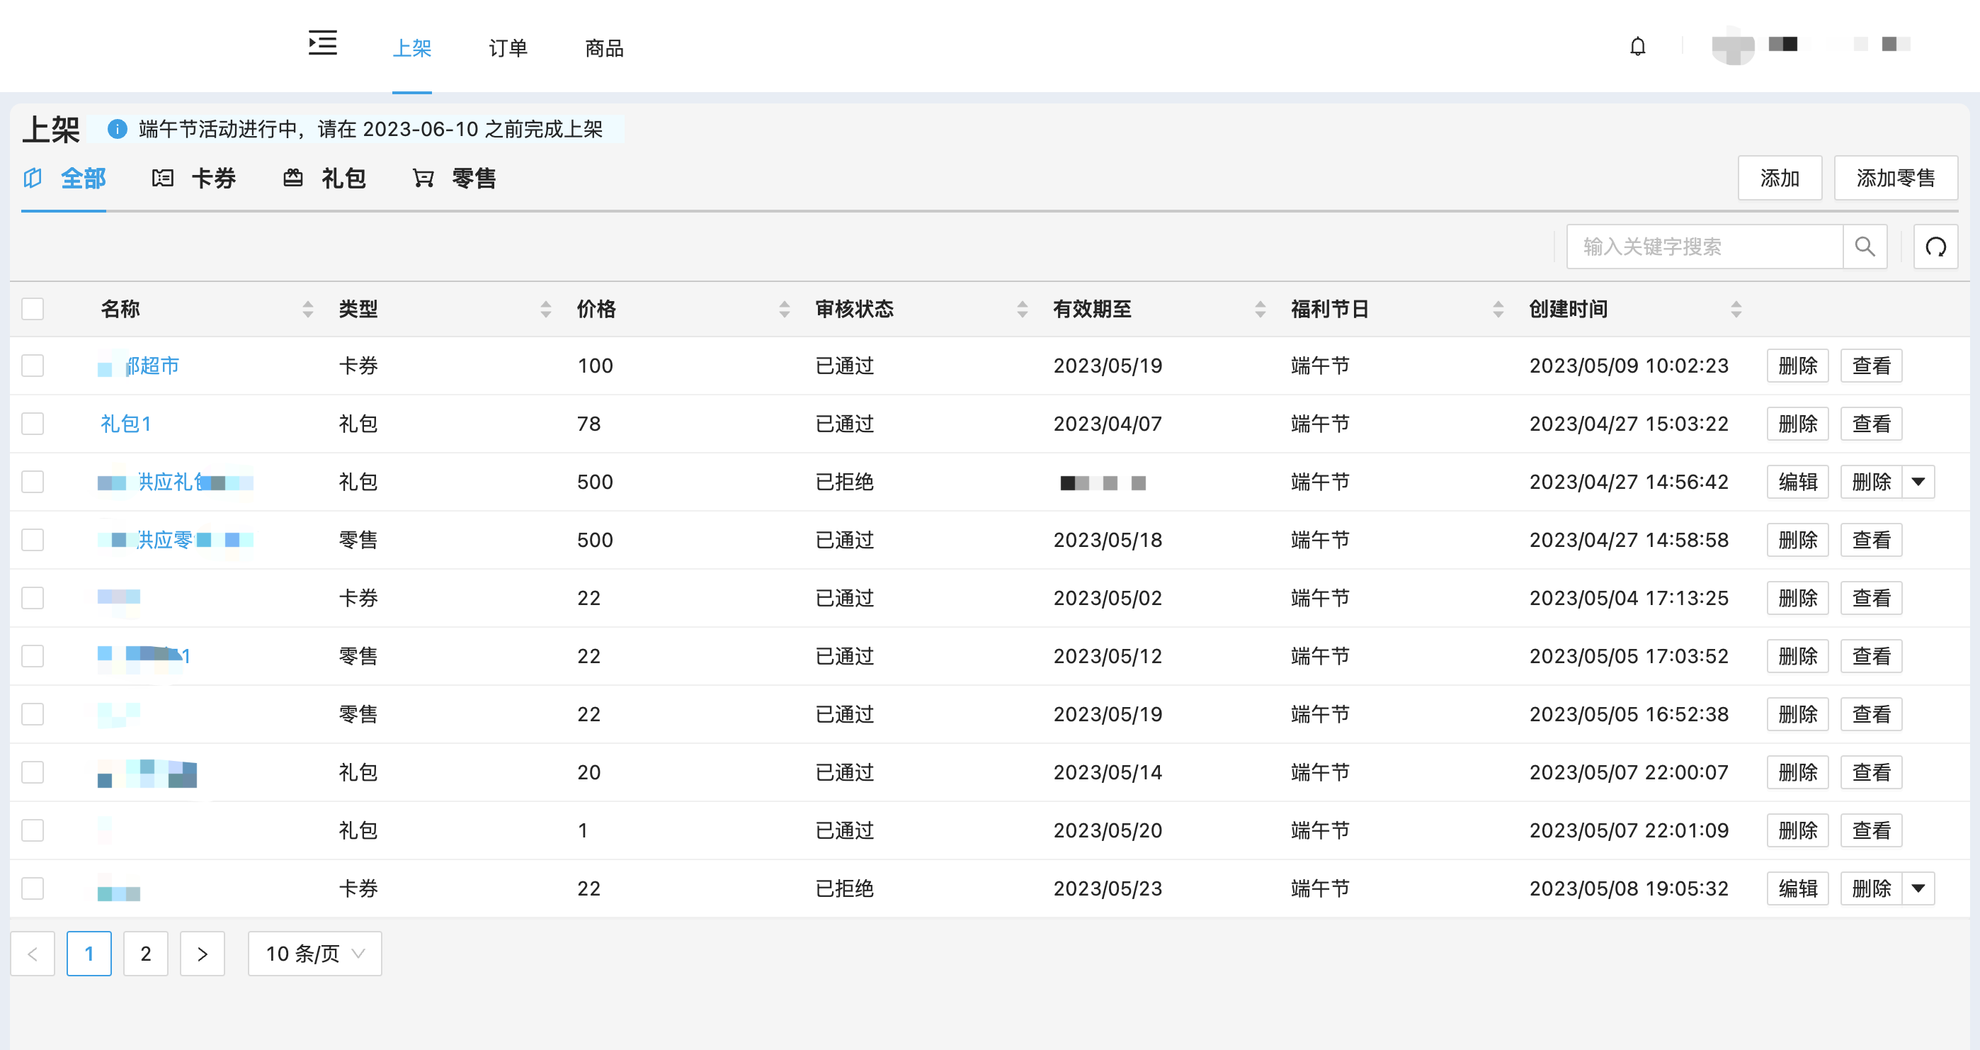Viewport: 1980px width, 1050px height.
Task: Click the search magnifier icon
Action: (1865, 247)
